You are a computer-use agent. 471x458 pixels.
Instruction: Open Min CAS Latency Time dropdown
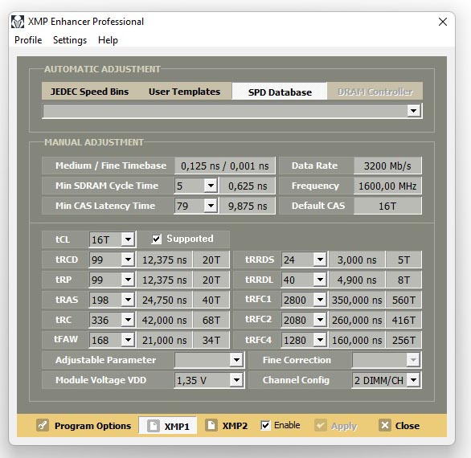click(x=211, y=206)
